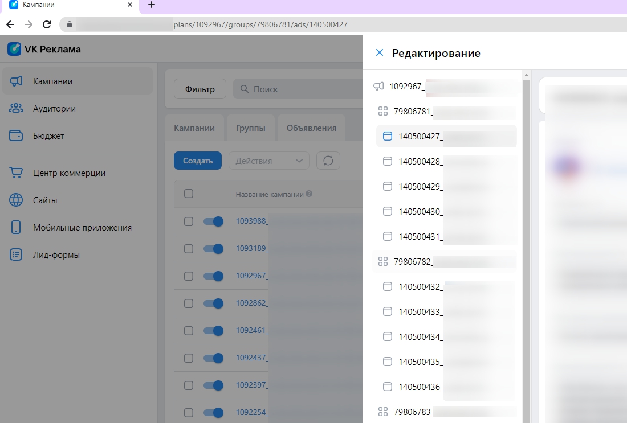
Task: Click the VK Реклама logo
Action: (x=44, y=49)
